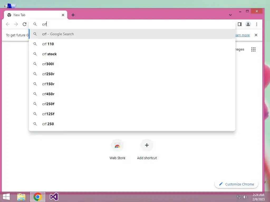The width and height of the screenshot is (270, 202).
Task: Open the Google apps grid
Action: [253, 49]
